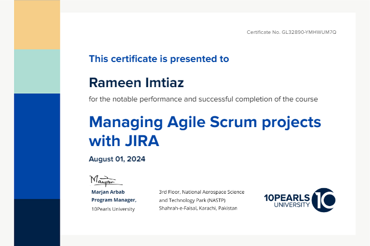Click the 'with JIRA' title line
This screenshot has height=246, width=370.
[x=124, y=141]
